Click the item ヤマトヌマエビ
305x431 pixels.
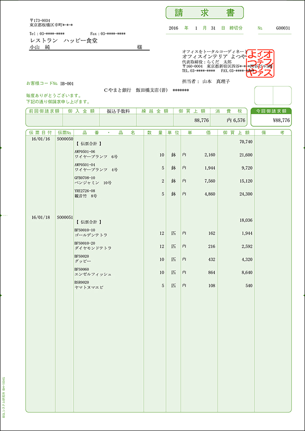click(x=89, y=287)
